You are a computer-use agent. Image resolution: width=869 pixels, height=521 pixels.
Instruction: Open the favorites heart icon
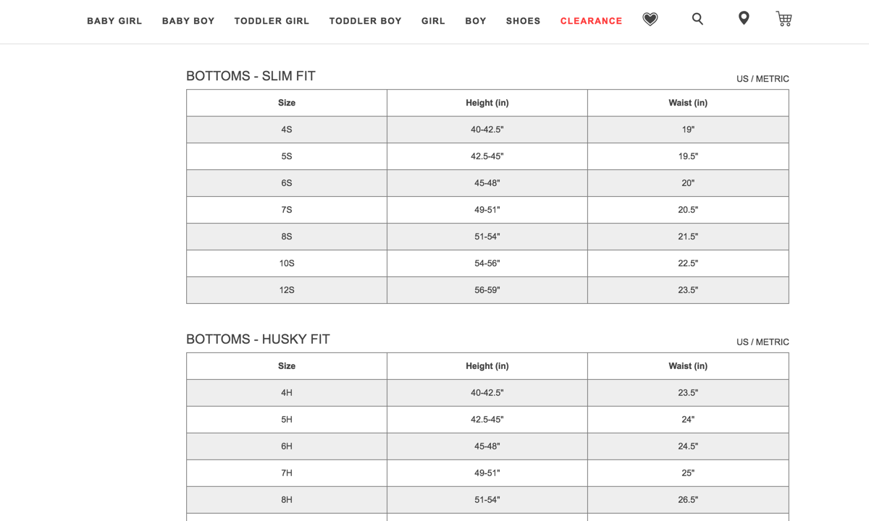click(650, 20)
